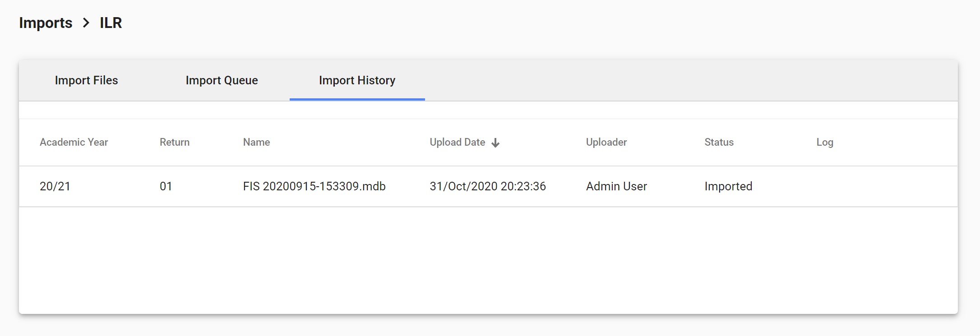Switch to the Import Files tab
Screen dimensions: 980x336
coord(86,80)
